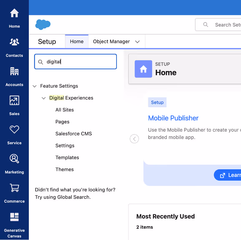Viewport: 241px width, 240px height.
Task: Click the 'Try using Global Search.' text
Action: (63, 197)
